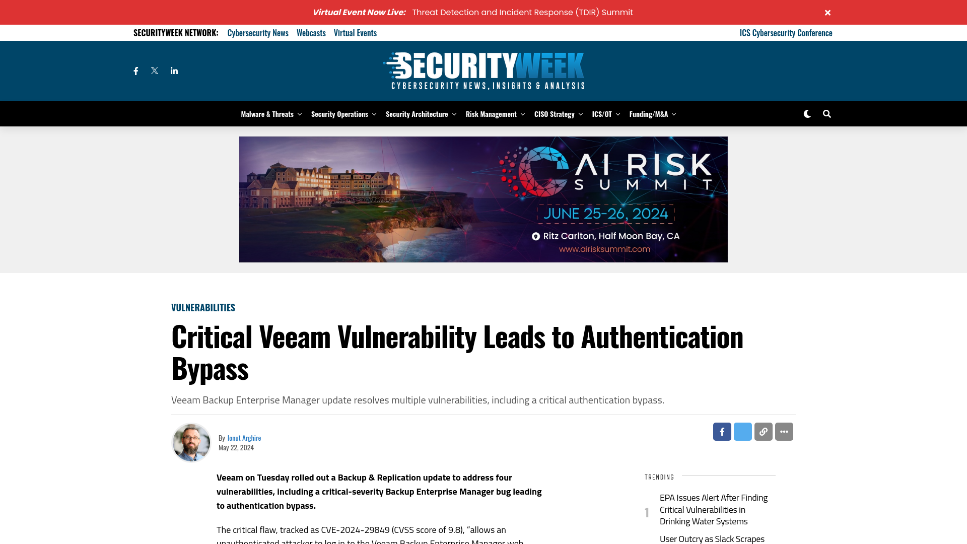The image size is (967, 544).
Task: Toggle dark mode display switch
Action: click(x=807, y=113)
